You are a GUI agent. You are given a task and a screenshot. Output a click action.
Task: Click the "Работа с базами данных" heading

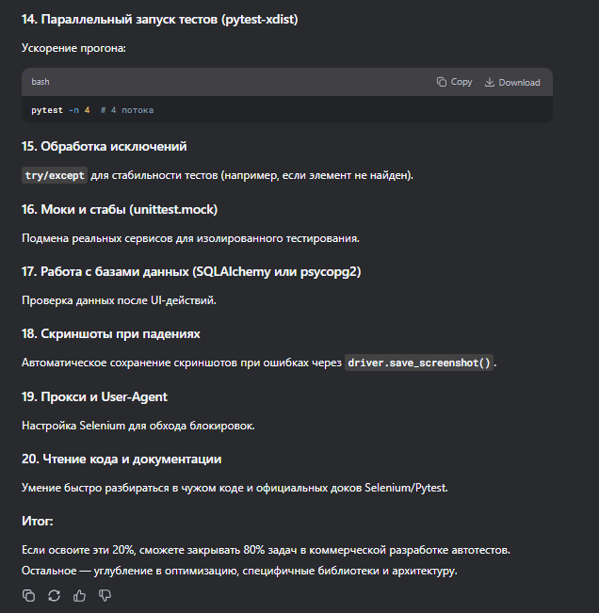pyautogui.click(x=191, y=271)
